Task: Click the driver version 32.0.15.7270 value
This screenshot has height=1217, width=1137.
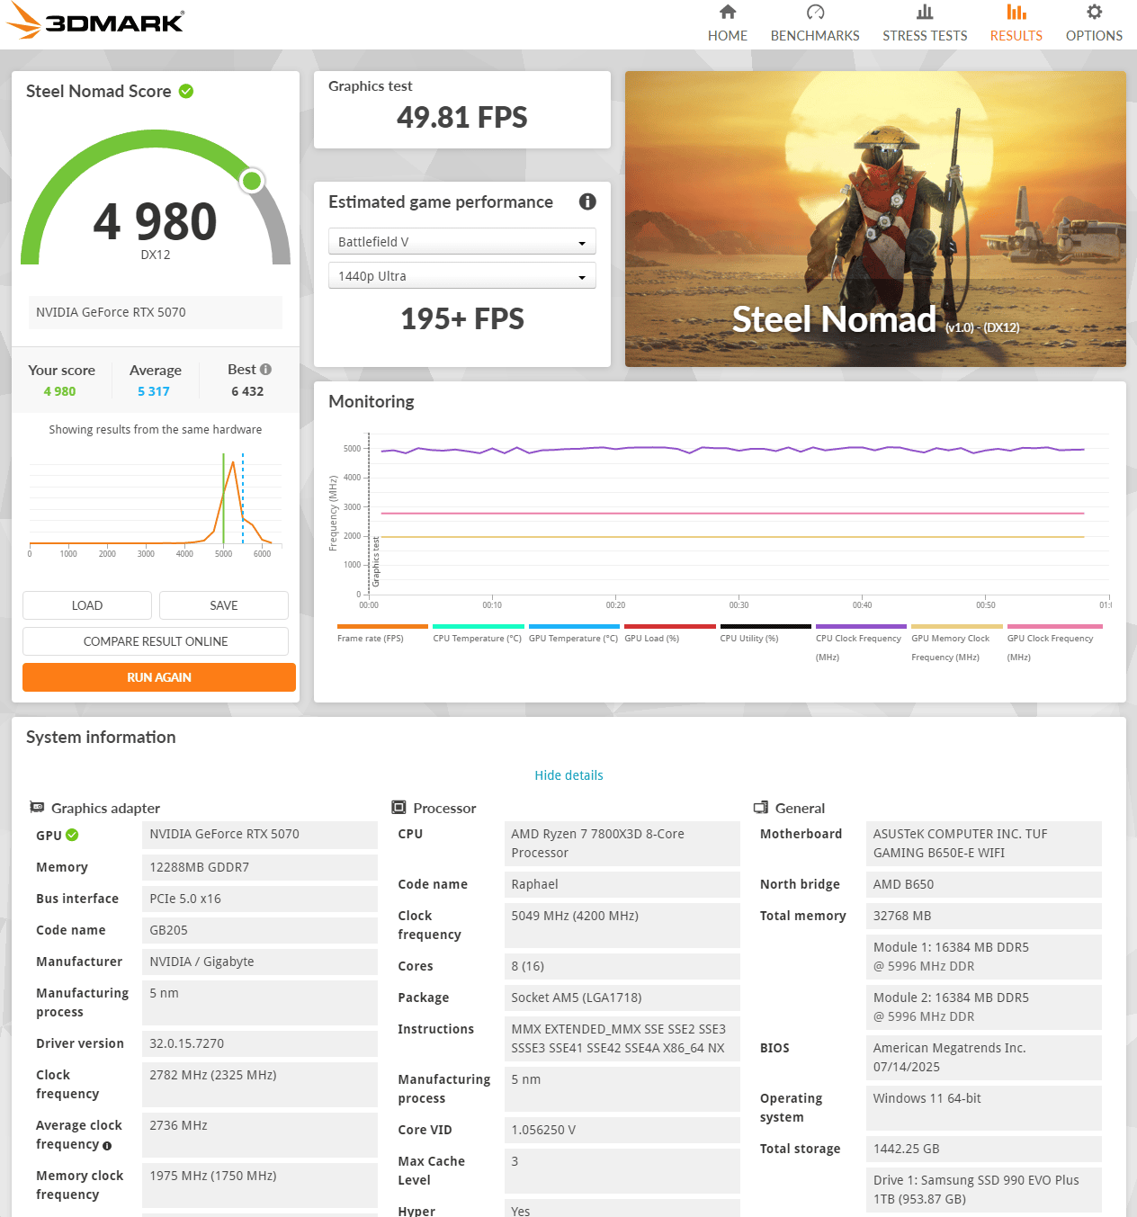Action: pos(260,1043)
